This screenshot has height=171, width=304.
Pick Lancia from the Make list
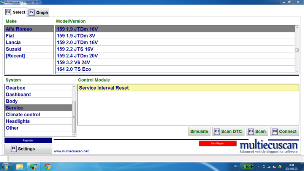pos(29,42)
